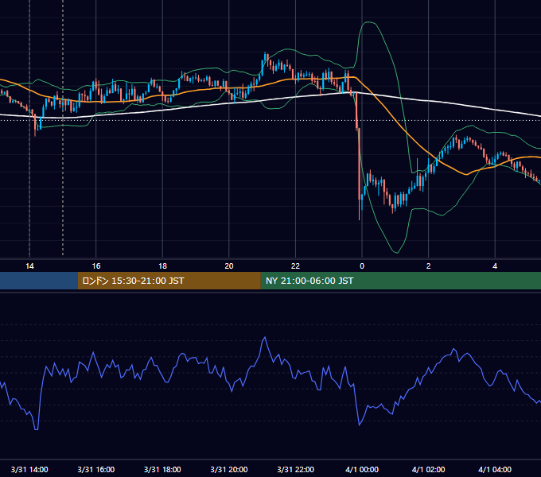Click the 20 hour axis label

[x=229, y=266]
